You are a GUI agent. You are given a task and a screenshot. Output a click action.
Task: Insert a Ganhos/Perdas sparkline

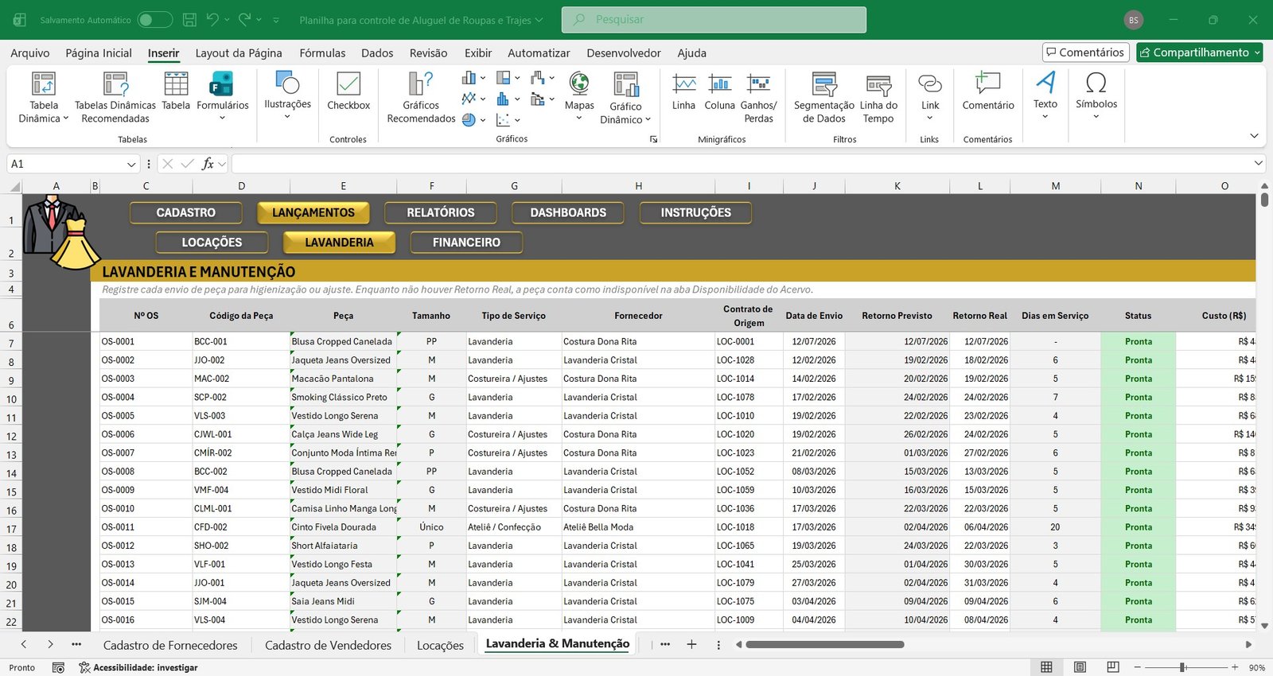(758, 97)
